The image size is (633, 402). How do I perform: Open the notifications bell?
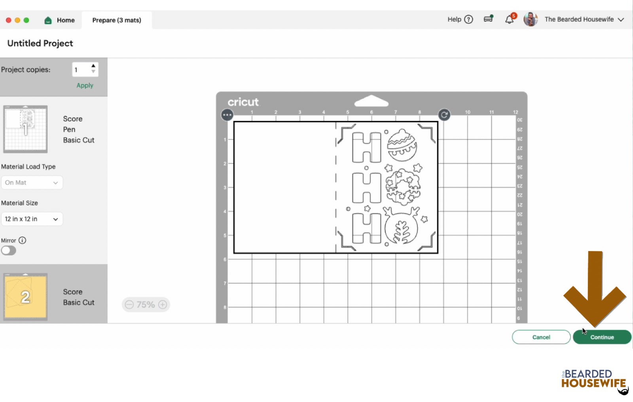click(x=510, y=19)
